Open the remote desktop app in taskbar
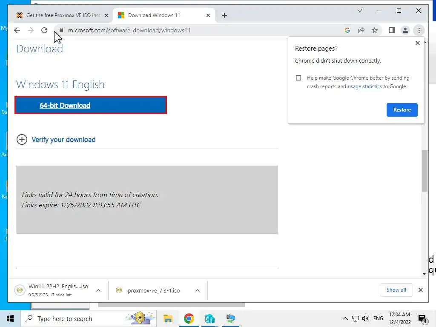Viewport: 436px width, 327px height. (231, 318)
